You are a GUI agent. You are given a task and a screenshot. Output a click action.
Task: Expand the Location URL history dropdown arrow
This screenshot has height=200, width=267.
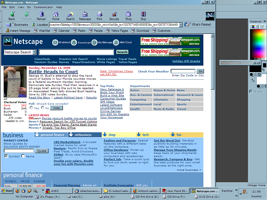coord(181,25)
